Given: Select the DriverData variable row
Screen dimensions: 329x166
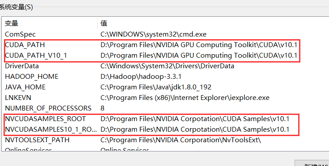Looking at the screenshot, I should pyautogui.click(x=165, y=66).
